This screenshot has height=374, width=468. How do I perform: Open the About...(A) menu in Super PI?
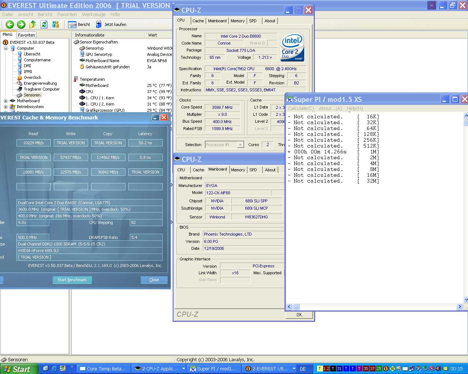(331, 108)
